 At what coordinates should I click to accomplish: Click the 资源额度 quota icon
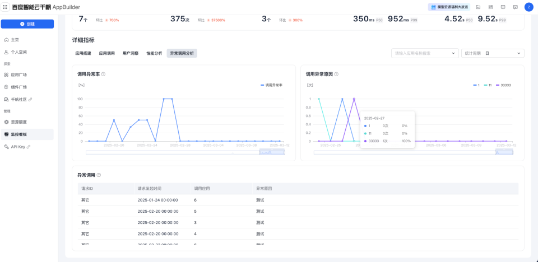(6, 121)
